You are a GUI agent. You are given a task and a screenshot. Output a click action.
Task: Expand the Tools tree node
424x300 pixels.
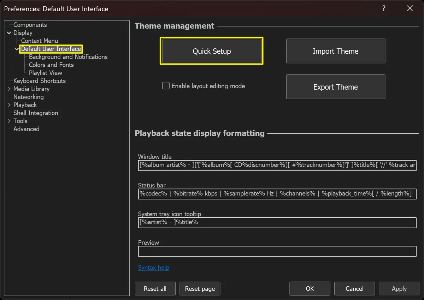[9, 121]
